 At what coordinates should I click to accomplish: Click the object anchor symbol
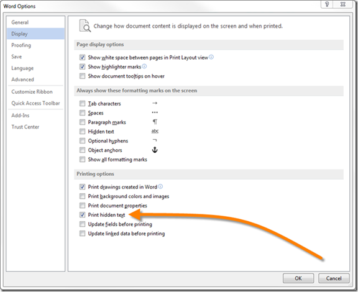(155, 150)
